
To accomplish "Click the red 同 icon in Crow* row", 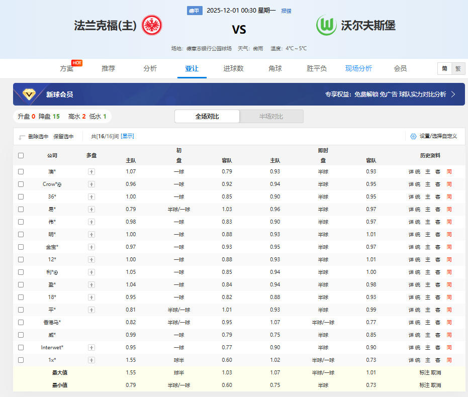I will [x=449, y=184].
